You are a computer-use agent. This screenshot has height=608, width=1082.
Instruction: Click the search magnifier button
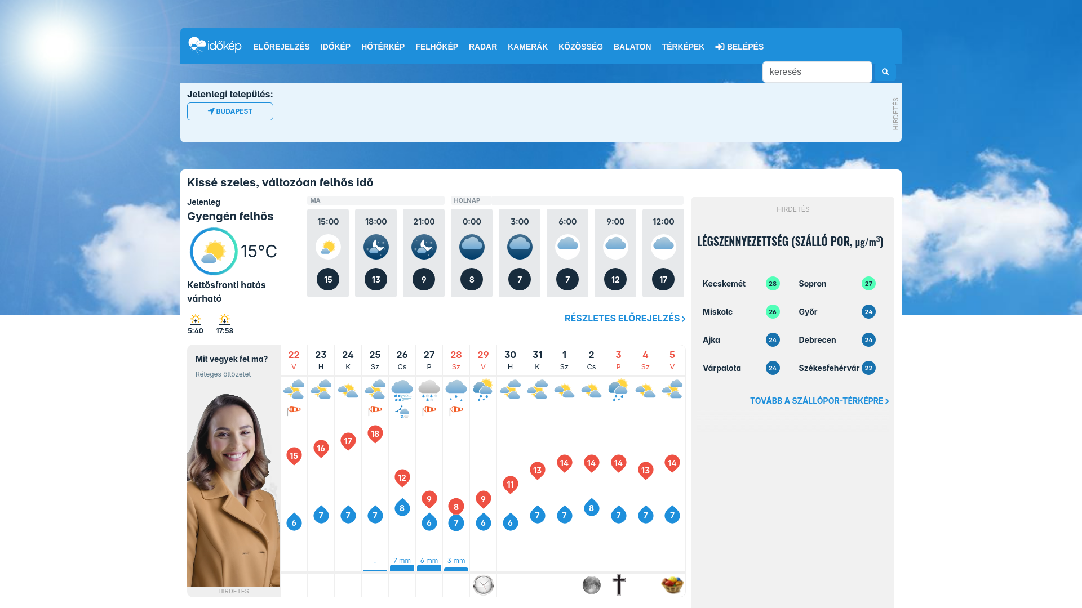[885, 71]
